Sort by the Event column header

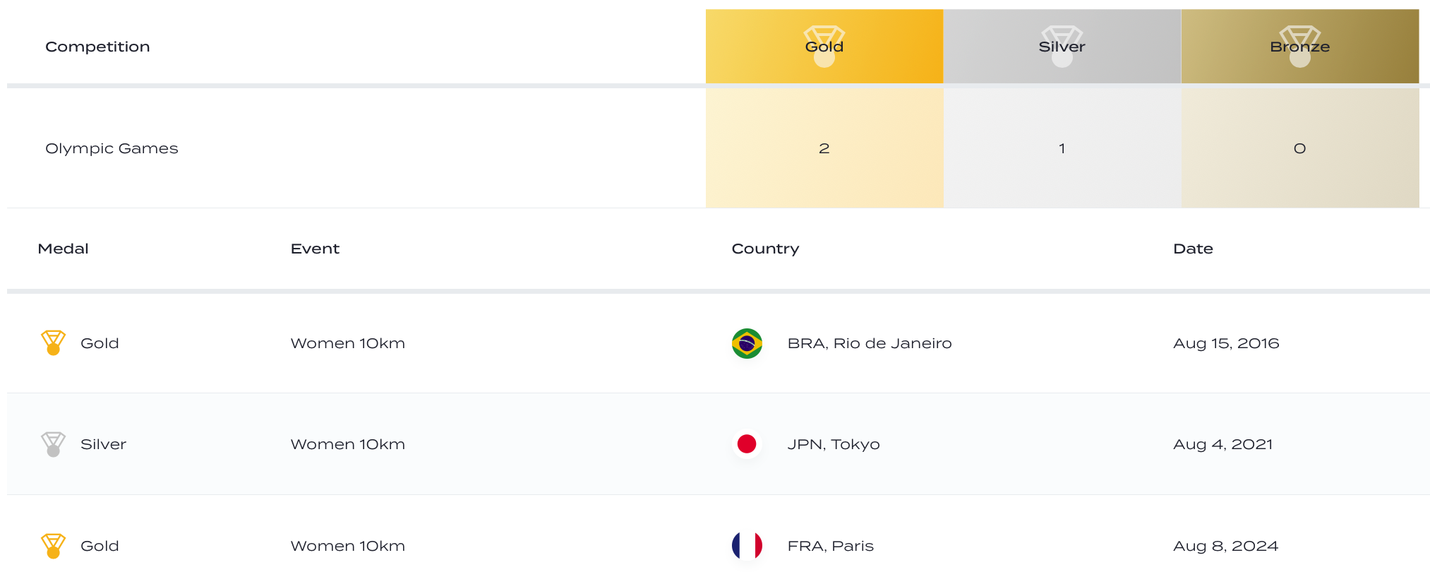(x=315, y=249)
